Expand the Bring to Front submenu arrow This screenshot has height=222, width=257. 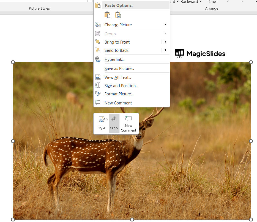165,42
